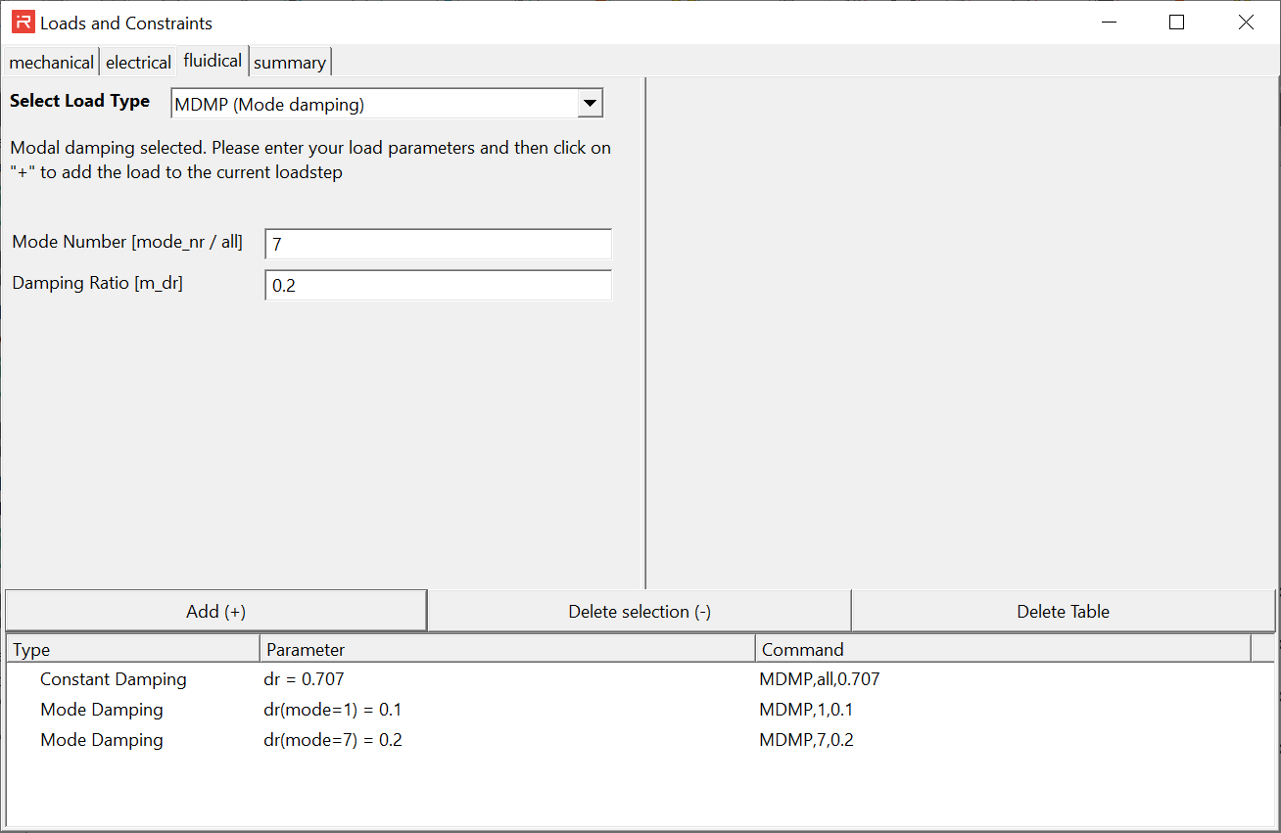Image resolution: width=1281 pixels, height=833 pixels.
Task: Click the vertical splitter between panels
Action: tap(645, 333)
